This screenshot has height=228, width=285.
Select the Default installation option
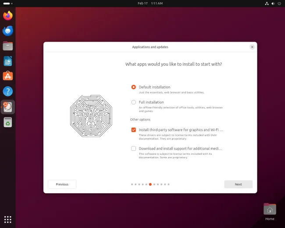pos(134,87)
